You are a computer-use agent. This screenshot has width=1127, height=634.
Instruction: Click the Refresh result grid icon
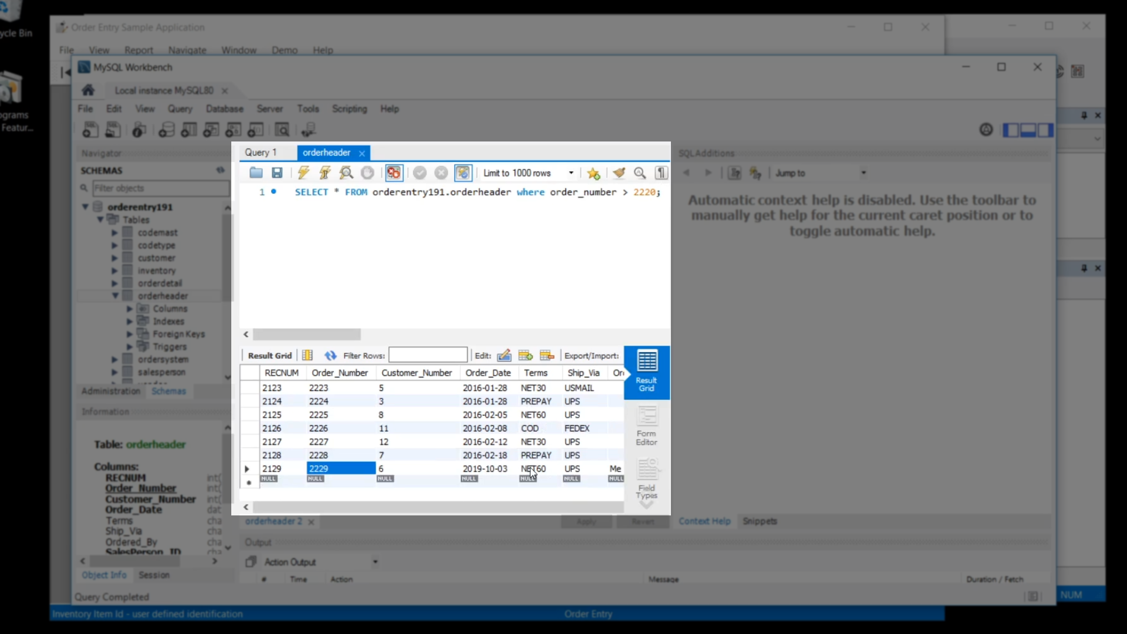point(330,356)
